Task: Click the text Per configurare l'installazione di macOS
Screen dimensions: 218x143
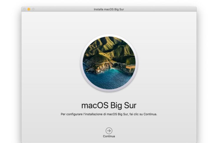Action: 89,114
